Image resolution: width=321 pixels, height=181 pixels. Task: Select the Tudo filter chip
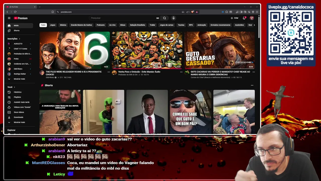pos(43,25)
